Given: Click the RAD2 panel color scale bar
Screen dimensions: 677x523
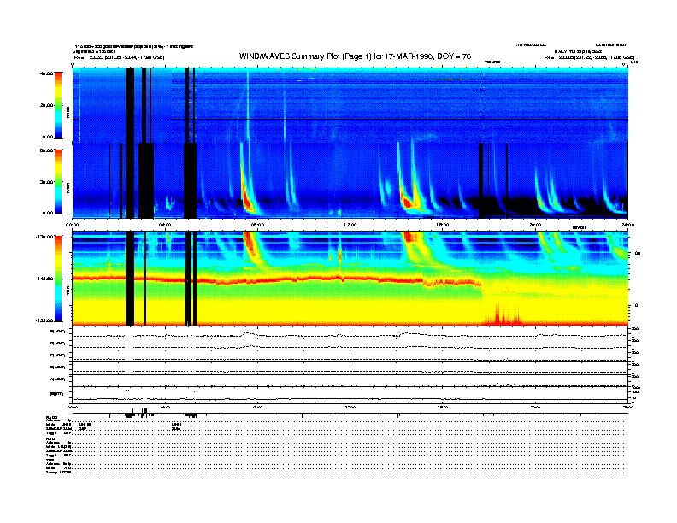Looking at the screenshot, I should tap(58, 105).
